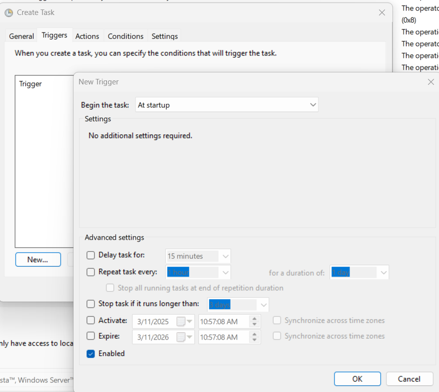Click the Cancel button

pos(409,379)
